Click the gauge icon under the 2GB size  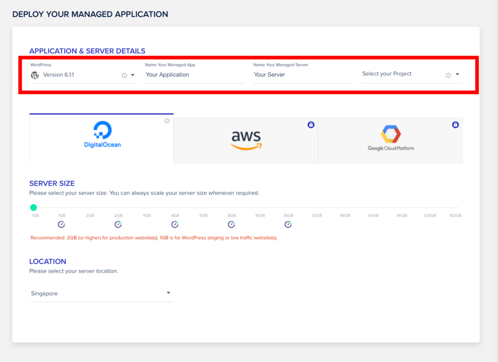coord(118,224)
